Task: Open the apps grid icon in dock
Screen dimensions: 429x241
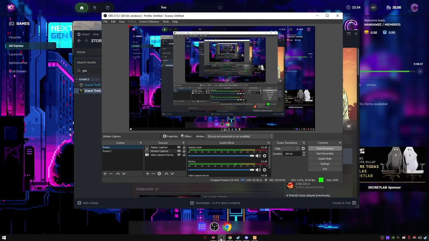Action: (x=202, y=227)
